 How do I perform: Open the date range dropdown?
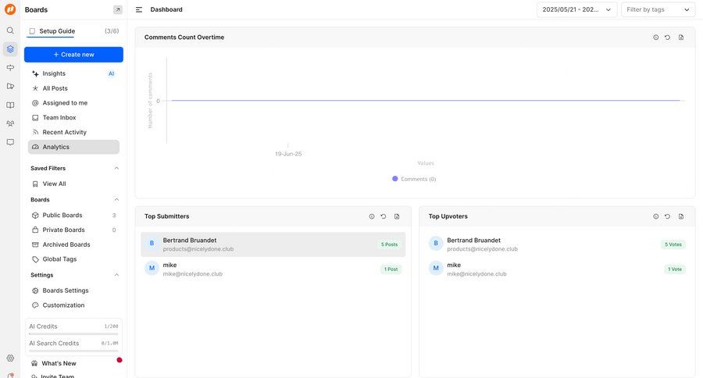(x=576, y=9)
